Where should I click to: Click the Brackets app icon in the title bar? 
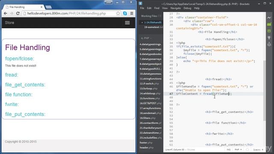tap(140, 3)
